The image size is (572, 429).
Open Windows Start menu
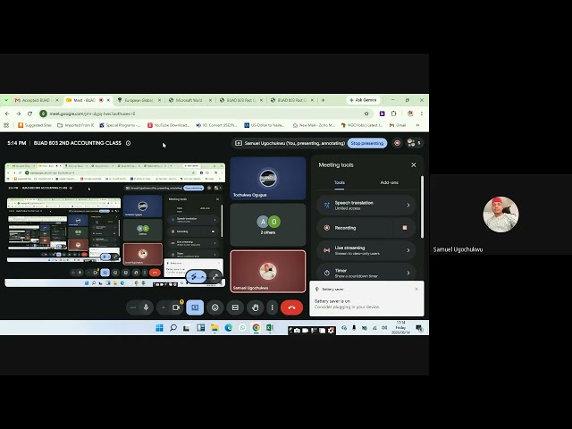(159, 328)
